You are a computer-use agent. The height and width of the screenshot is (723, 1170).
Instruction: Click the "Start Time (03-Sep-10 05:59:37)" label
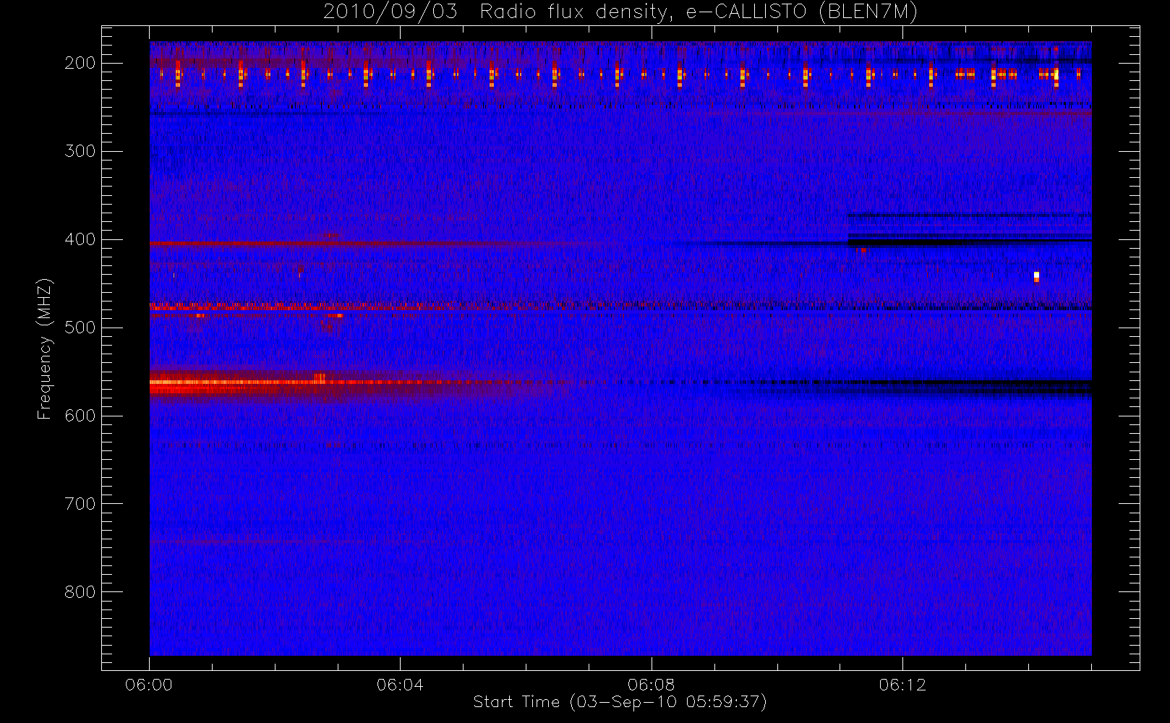coord(620,702)
